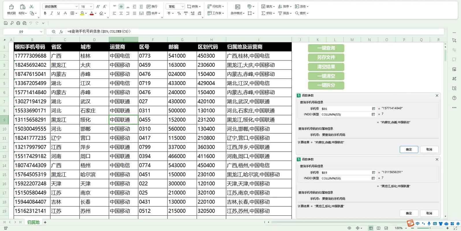This screenshot has height=231, width=461.
Task: Underline the selected cell text
Action: [x=58, y=13]
